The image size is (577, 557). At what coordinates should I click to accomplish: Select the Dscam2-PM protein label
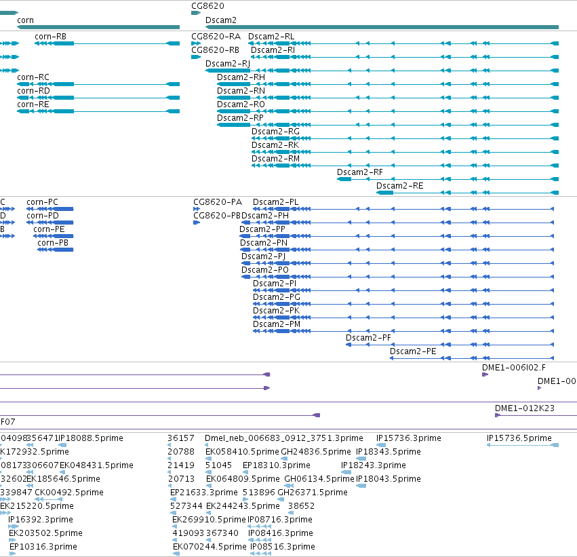277,325
